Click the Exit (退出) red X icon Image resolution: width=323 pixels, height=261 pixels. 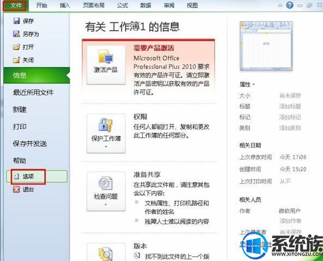16,189
